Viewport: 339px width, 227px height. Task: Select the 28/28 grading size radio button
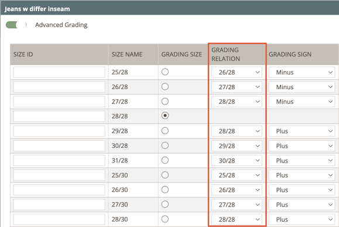pos(165,116)
